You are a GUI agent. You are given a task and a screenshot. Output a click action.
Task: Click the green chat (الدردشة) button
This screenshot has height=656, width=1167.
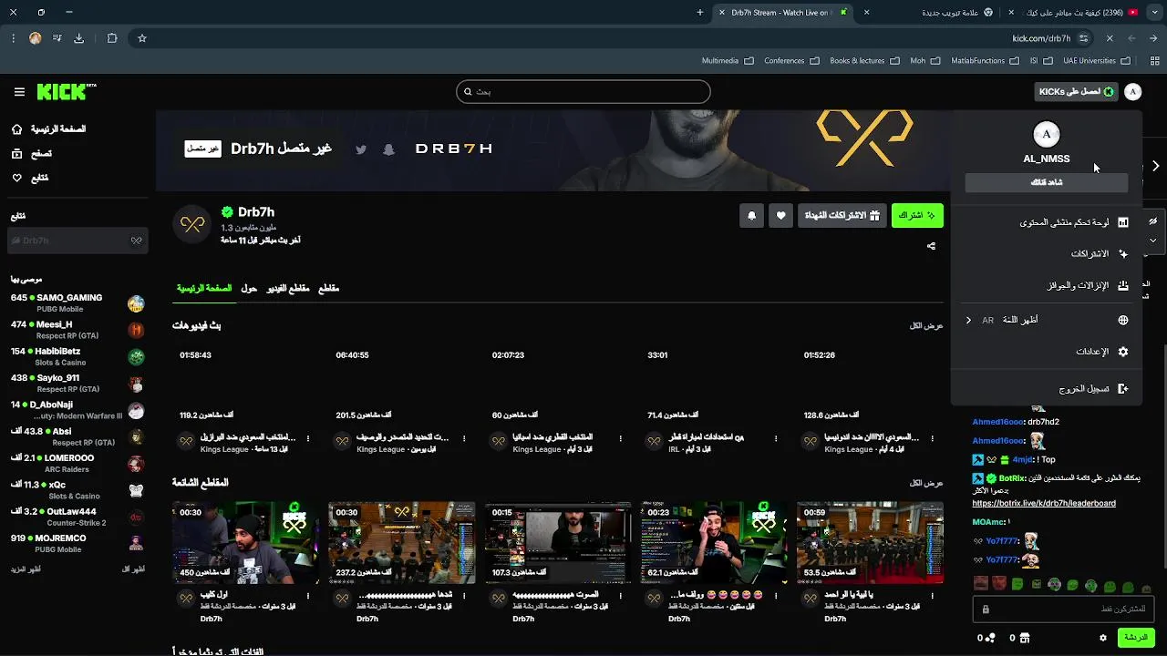pyautogui.click(x=1136, y=638)
